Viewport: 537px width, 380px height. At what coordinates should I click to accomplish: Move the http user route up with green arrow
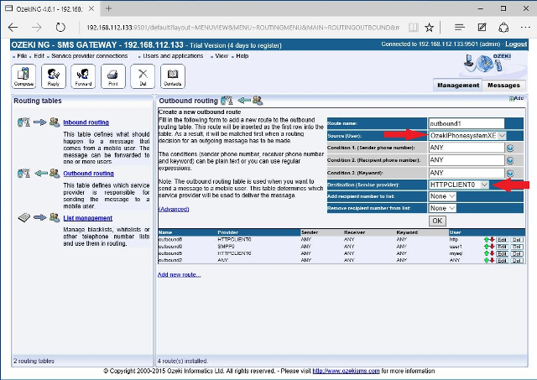(487, 240)
